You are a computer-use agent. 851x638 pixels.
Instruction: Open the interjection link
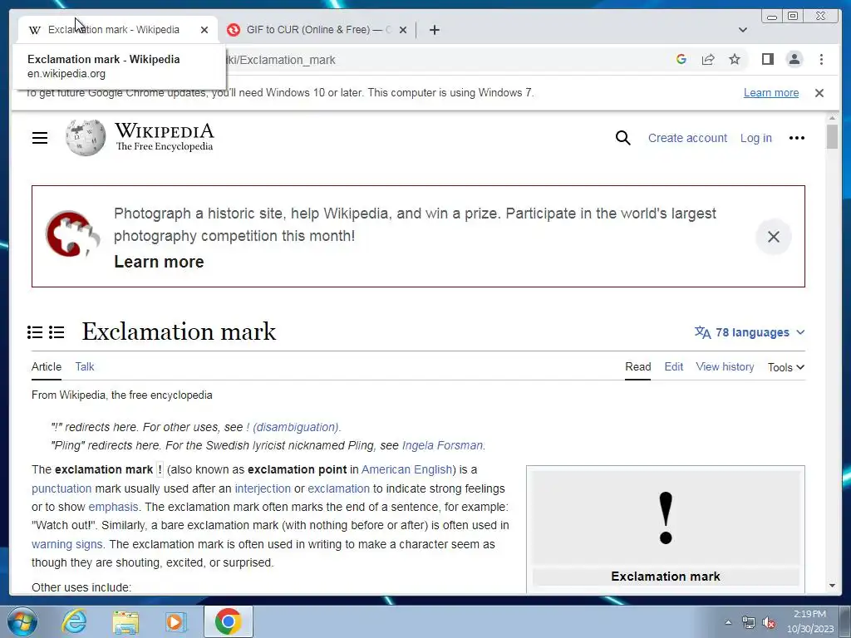click(x=263, y=488)
